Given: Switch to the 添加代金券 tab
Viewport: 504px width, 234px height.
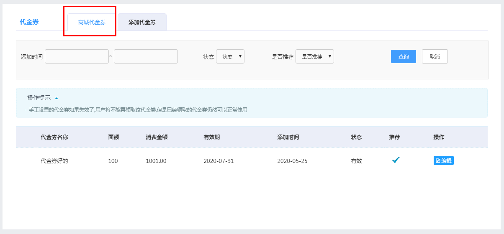Looking at the screenshot, I should tap(142, 22).
